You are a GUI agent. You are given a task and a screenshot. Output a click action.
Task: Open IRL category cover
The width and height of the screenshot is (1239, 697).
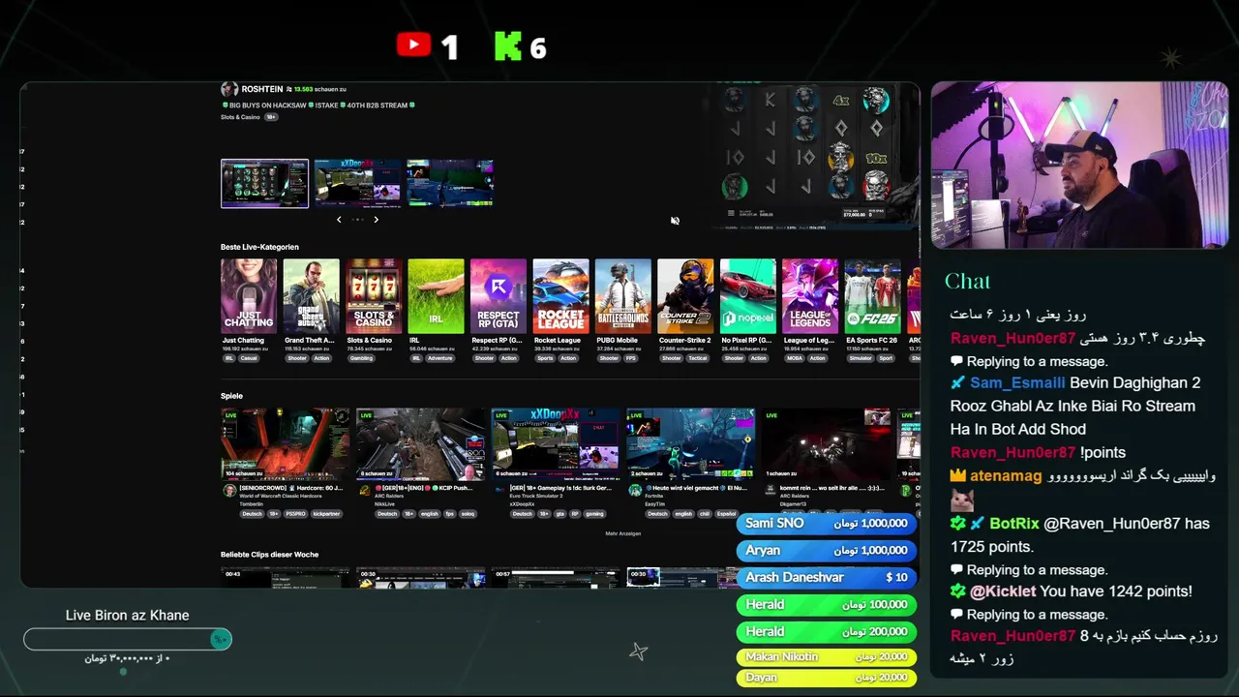click(x=437, y=296)
